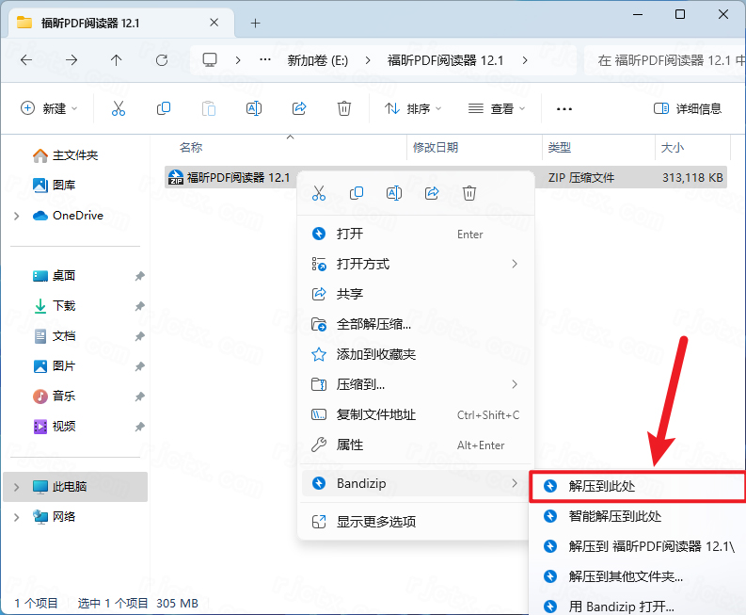
Task: Choose 添加到收藏夹
Action: tap(416, 354)
